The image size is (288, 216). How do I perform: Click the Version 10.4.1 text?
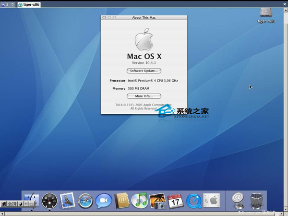(144, 63)
